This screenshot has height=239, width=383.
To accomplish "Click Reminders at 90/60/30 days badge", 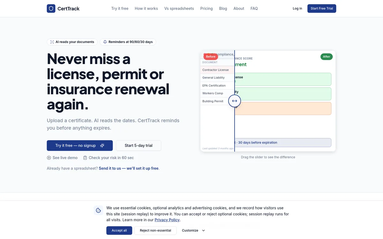I will tap(128, 42).
